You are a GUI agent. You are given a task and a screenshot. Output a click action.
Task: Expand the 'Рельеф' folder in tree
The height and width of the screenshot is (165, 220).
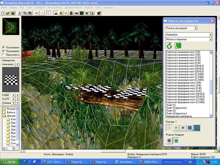point(9,109)
